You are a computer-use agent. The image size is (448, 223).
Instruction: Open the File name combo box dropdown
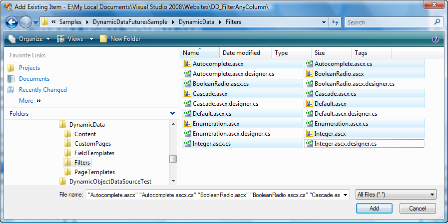[346, 195]
